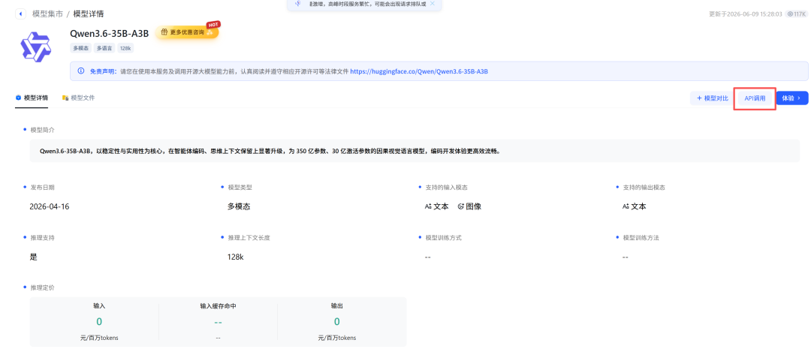Click the eye view-count icon beside 117K
The image size is (811, 364).
(790, 14)
